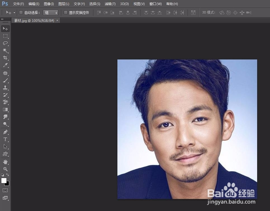
Task: Click Distribute Left Edges button
Action: (169, 12)
